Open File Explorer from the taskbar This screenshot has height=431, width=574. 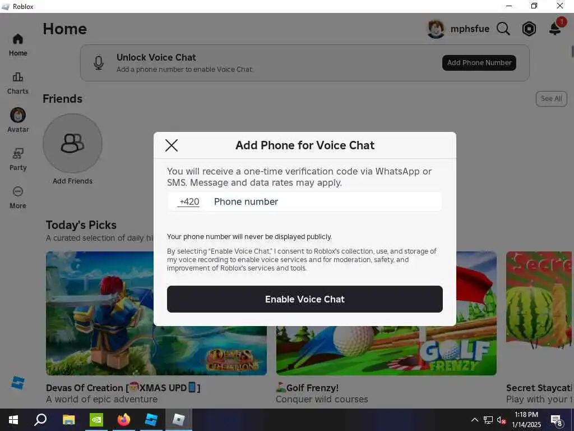pos(68,420)
